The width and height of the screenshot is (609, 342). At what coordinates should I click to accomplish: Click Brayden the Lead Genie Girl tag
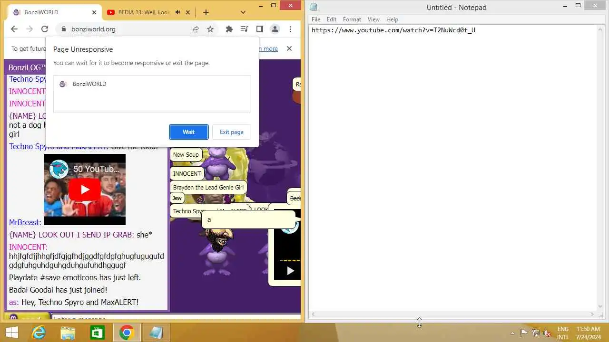point(208,187)
